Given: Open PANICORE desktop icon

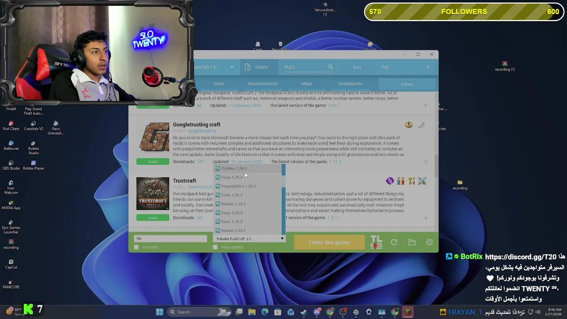Looking at the screenshot, I should (11, 284).
